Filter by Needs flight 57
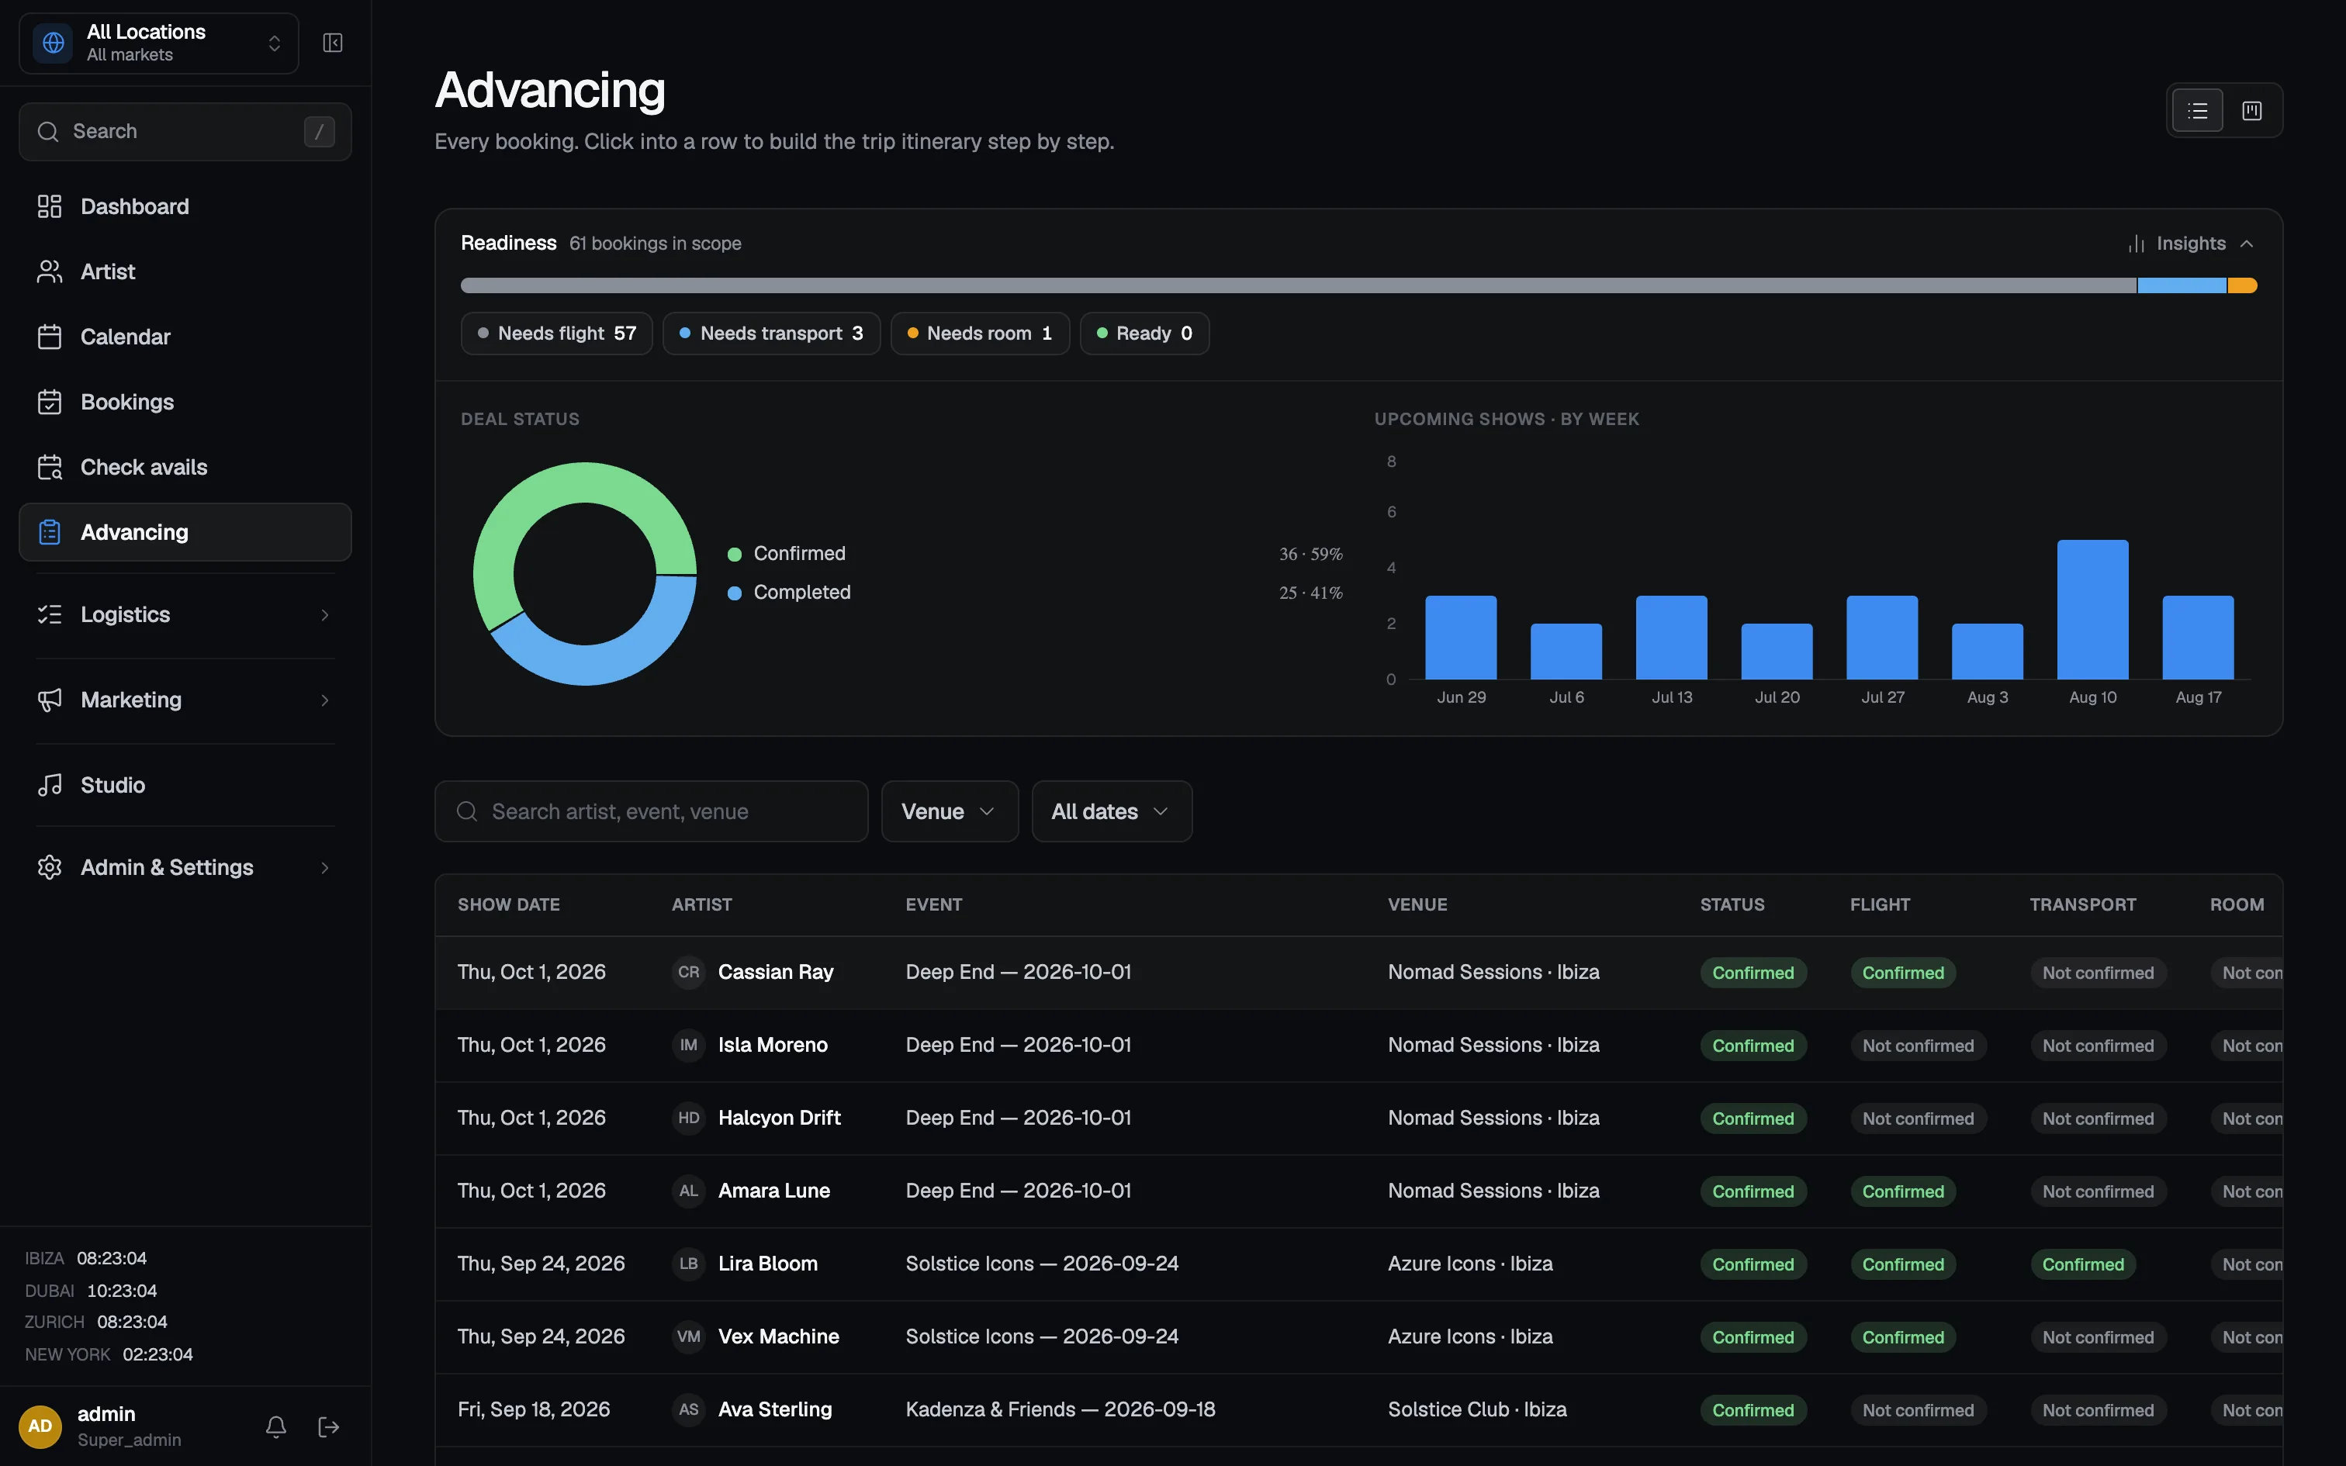This screenshot has width=2346, height=1466. [556, 334]
